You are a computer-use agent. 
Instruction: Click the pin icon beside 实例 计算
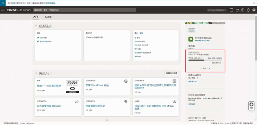[38, 37]
